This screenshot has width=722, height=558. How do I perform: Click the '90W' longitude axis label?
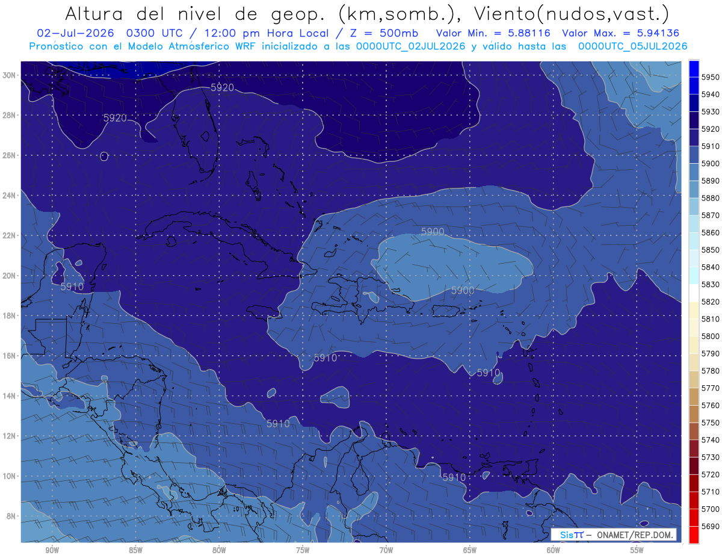point(52,550)
